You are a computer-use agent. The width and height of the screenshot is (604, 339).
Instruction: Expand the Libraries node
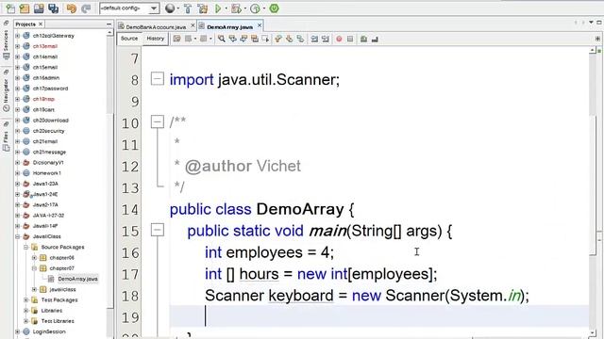click(25, 311)
